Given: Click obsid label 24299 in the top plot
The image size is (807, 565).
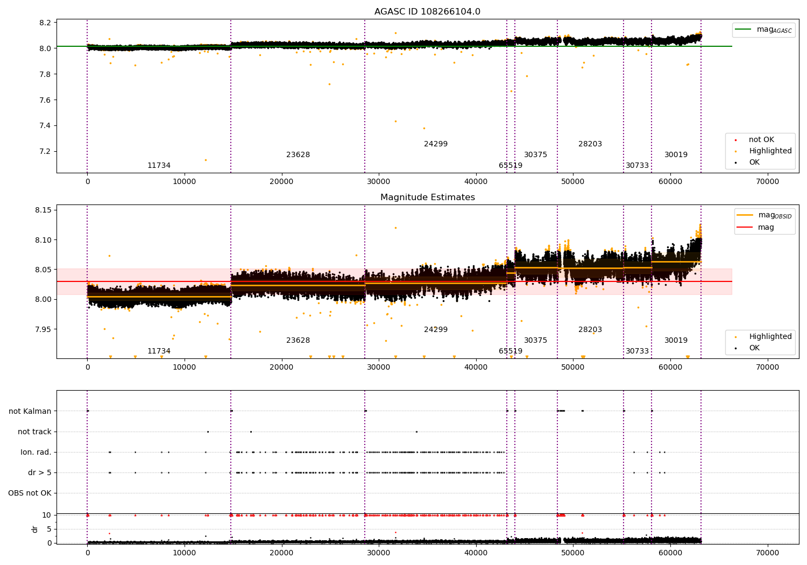Looking at the screenshot, I should [436, 144].
